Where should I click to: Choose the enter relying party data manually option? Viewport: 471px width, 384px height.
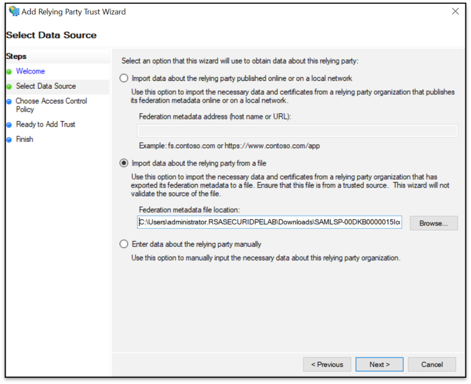coord(124,244)
